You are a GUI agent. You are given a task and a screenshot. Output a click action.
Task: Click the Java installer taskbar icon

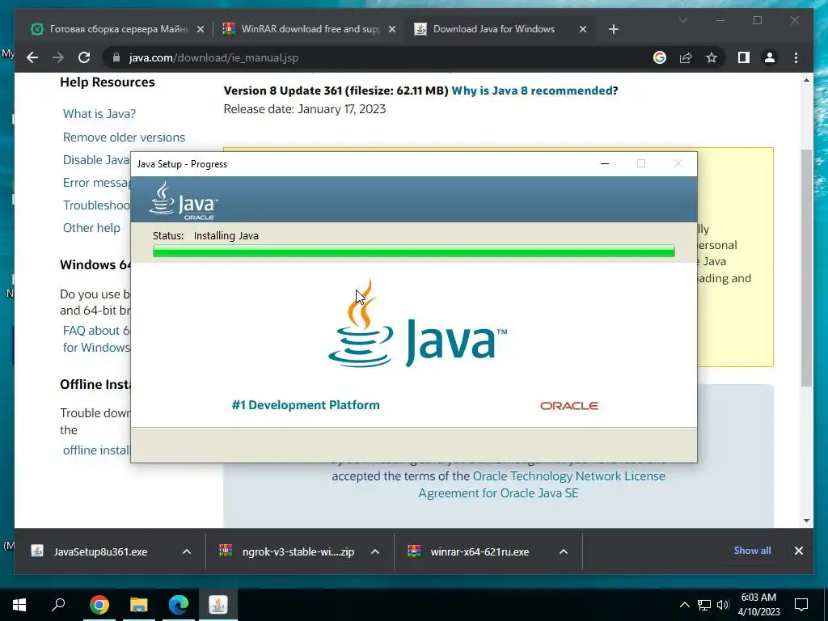click(x=218, y=605)
